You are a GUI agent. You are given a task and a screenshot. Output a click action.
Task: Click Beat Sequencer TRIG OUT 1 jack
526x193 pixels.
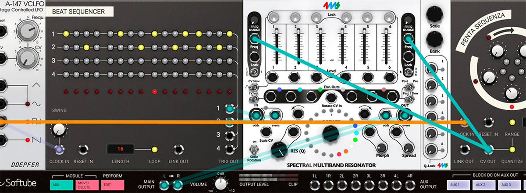[228, 109]
